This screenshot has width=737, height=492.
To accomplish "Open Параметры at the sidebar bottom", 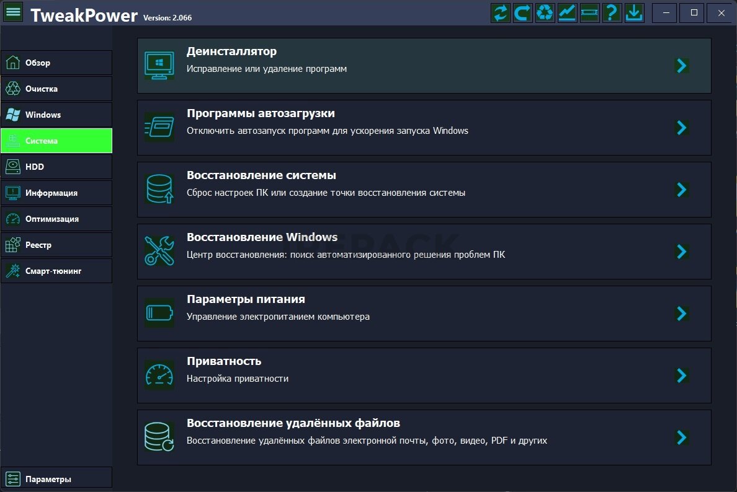I will pyautogui.click(x=56, y=479).
